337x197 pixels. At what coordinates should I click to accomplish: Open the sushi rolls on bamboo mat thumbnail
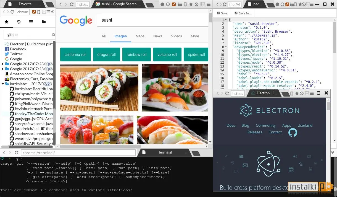[99, 88]
